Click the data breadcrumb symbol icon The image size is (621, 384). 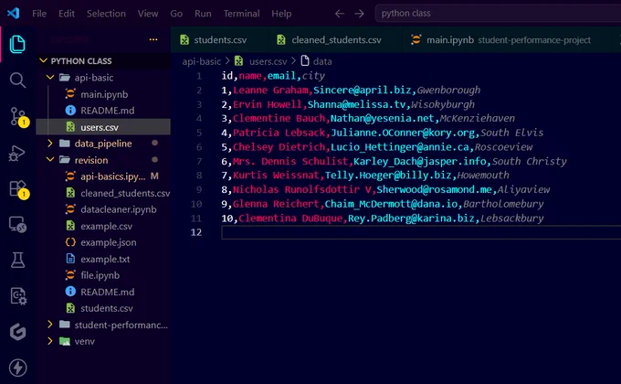click(305, 60)
